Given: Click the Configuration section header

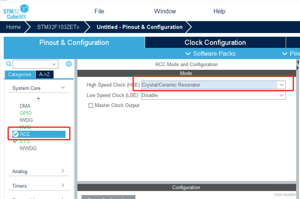Looking at the screenshot, I should 187,187.
